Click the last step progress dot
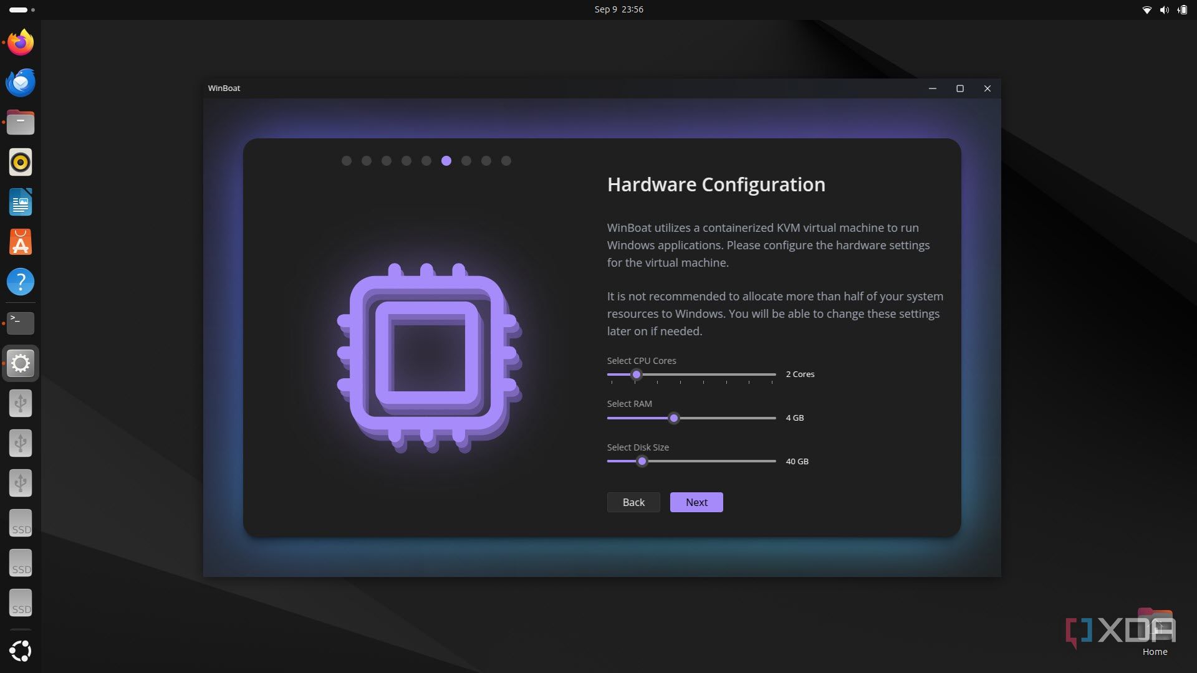Screen dimensions: 1197x673 click(506, 161)
